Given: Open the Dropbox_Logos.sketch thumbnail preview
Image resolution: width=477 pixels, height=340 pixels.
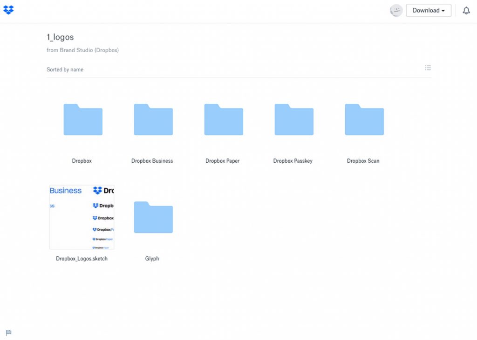Looking at the screenshot, I should pyautogui.click(x=82, y=217).
